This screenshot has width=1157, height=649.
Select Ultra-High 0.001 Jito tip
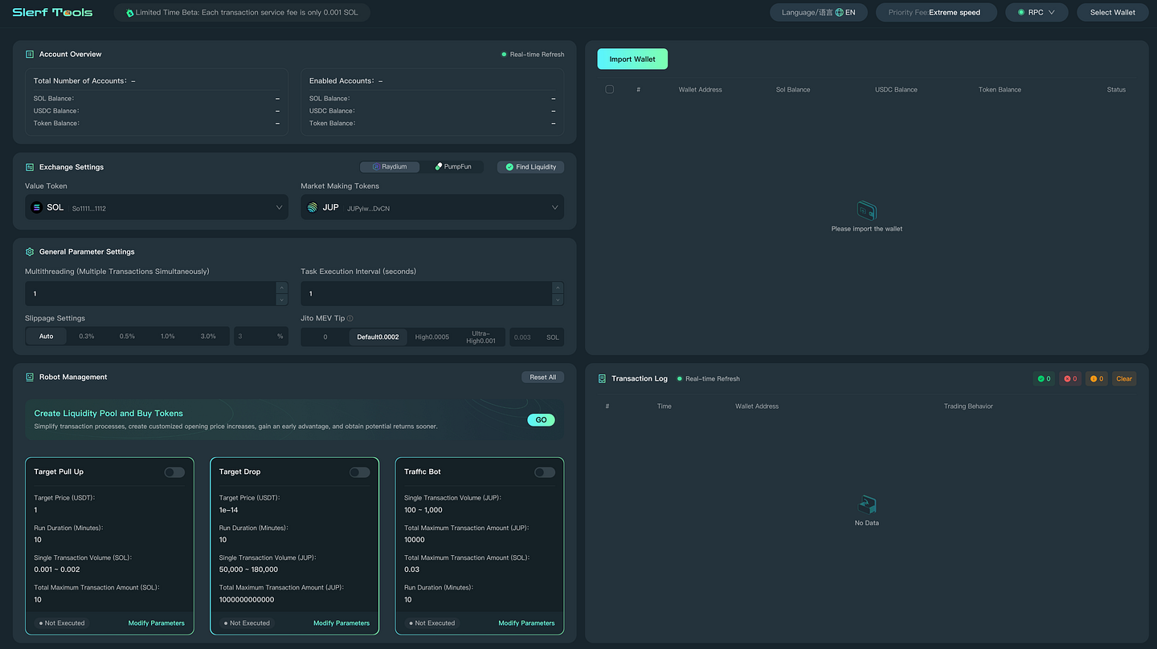[x=480, y=337]
